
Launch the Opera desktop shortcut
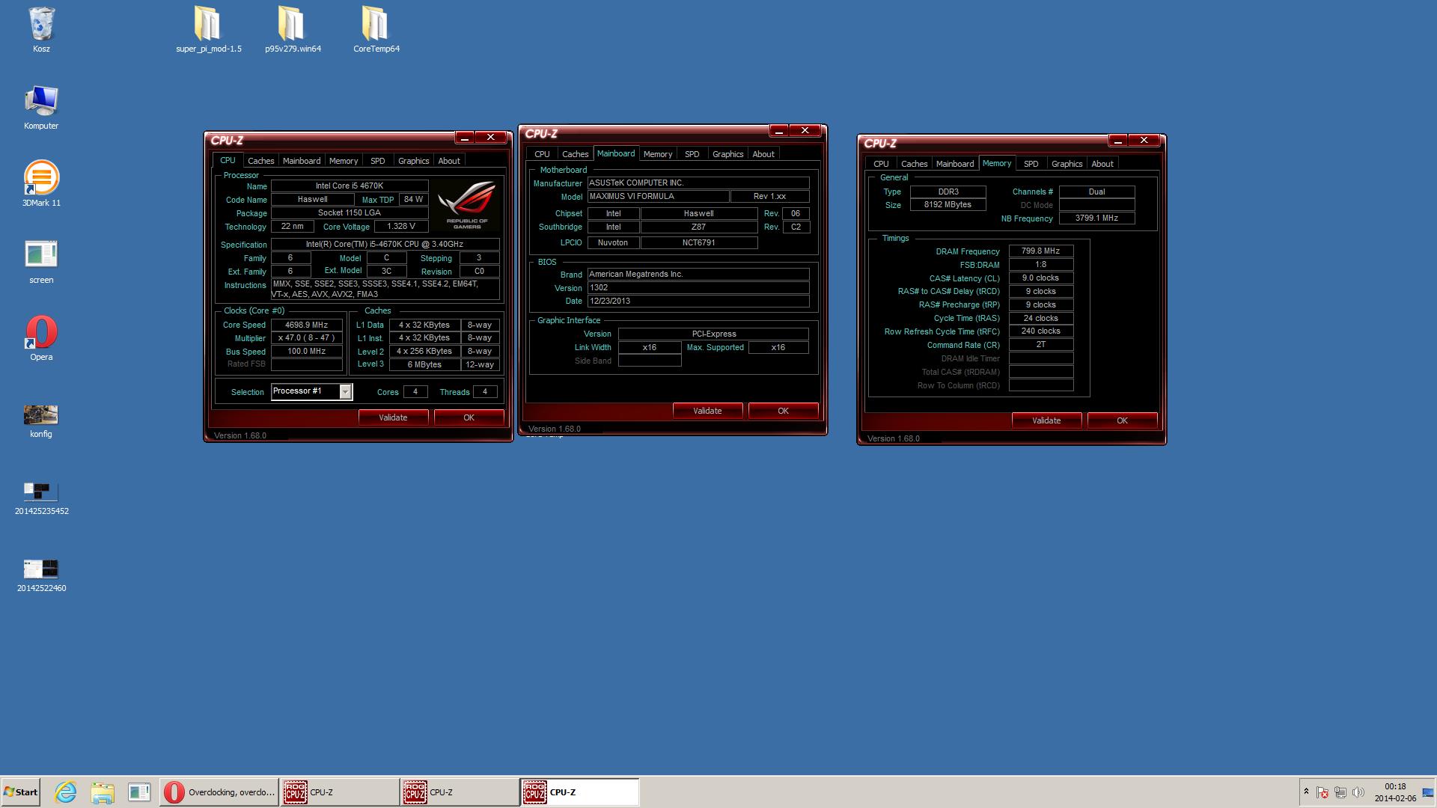click(41, 338)
